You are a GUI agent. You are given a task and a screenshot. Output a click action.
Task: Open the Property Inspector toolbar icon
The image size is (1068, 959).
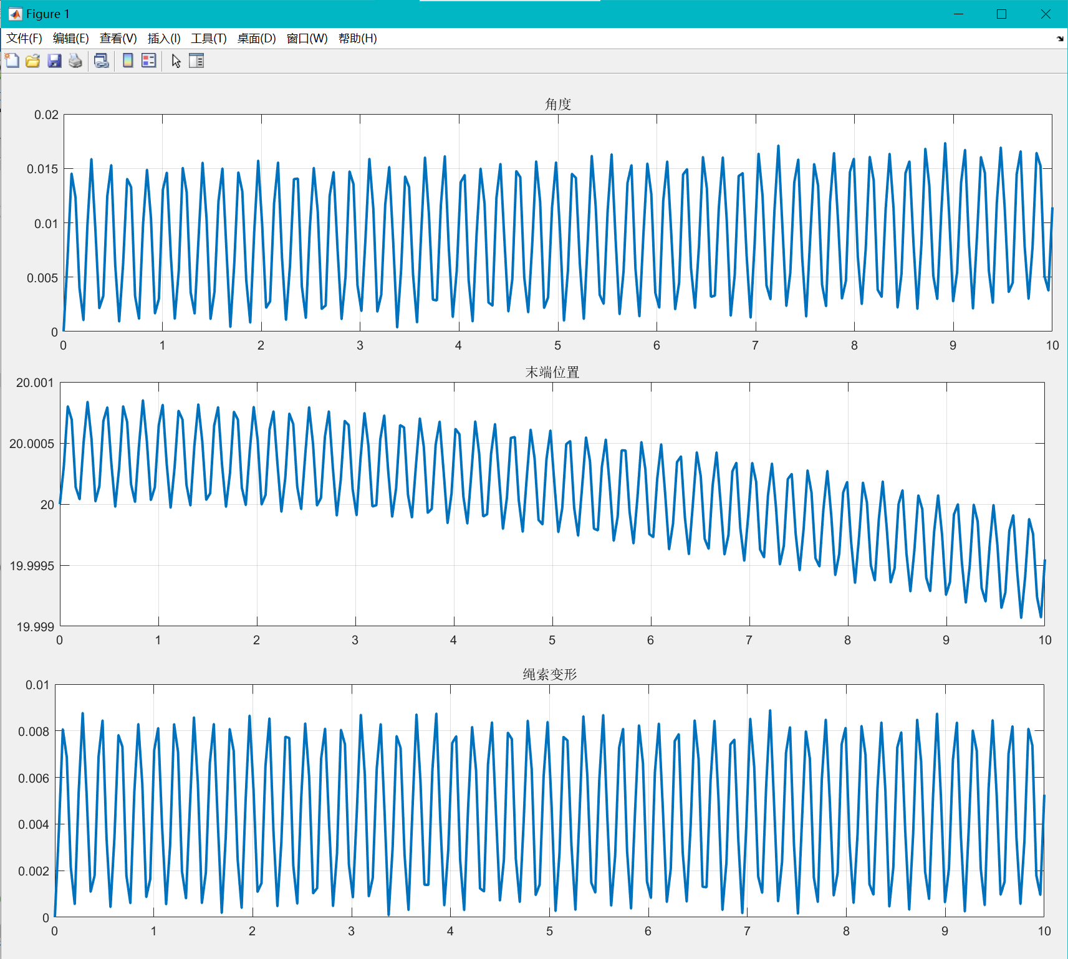click(x=196, y=60)
